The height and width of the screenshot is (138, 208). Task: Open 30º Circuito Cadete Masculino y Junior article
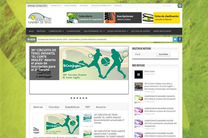110,134
